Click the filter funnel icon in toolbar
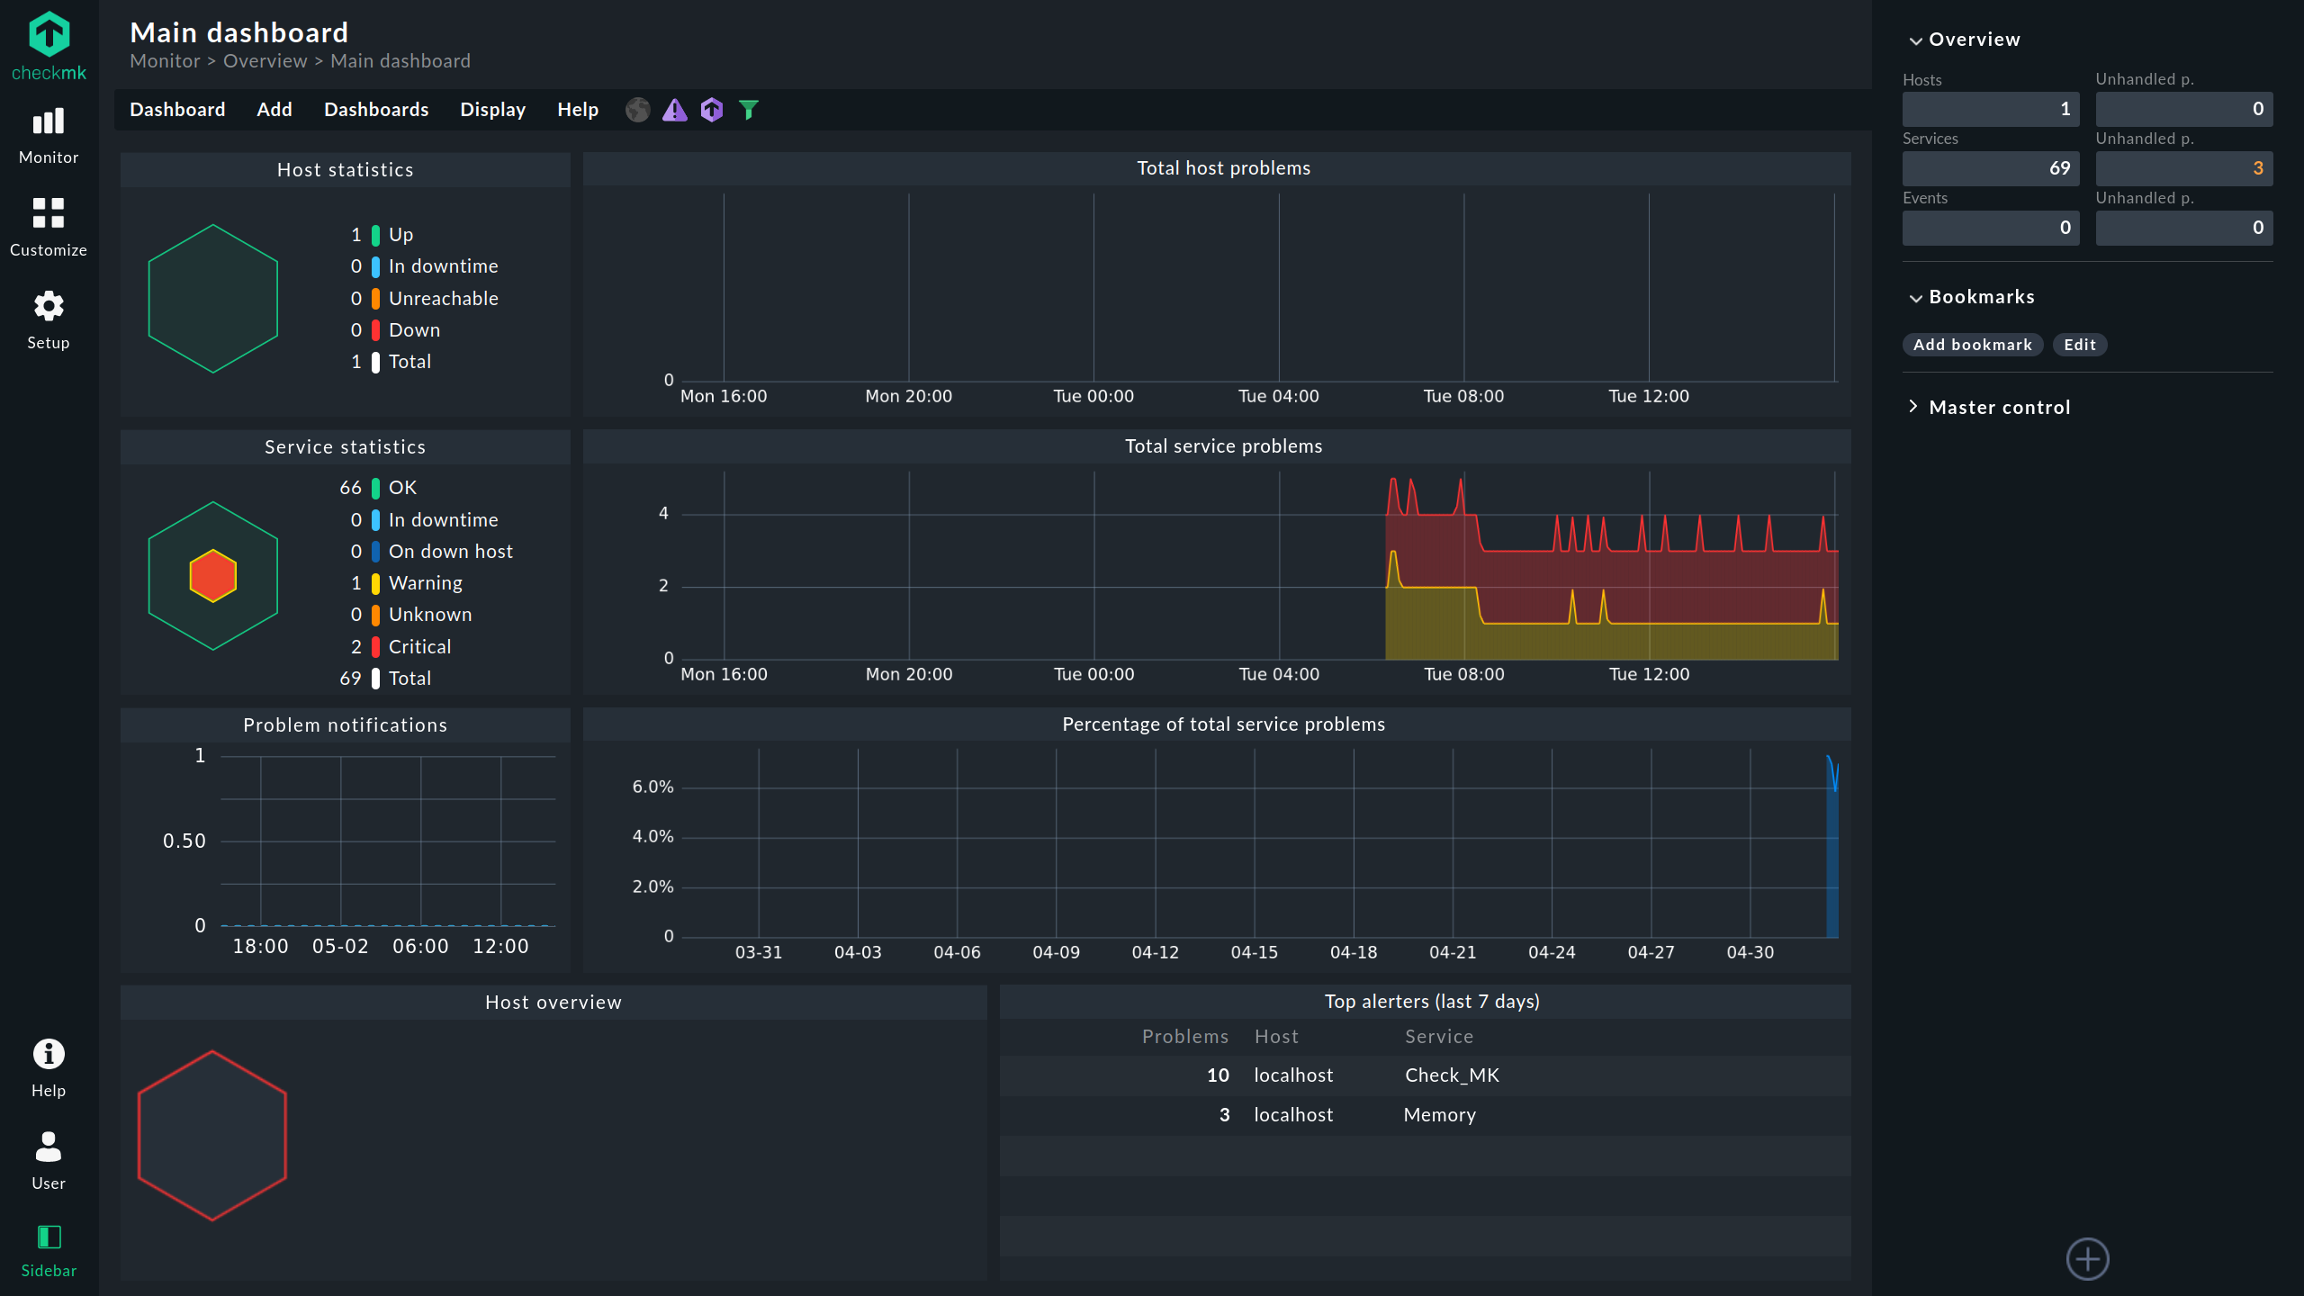This screenshot has height=1296, width=2304. pos(750,109)
